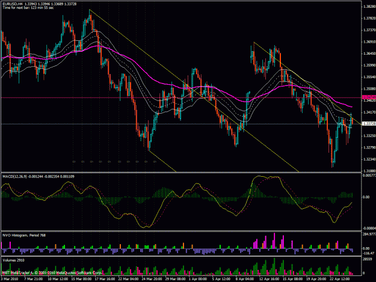Select the 1.35540 price axis label

[x=369, y=77]
